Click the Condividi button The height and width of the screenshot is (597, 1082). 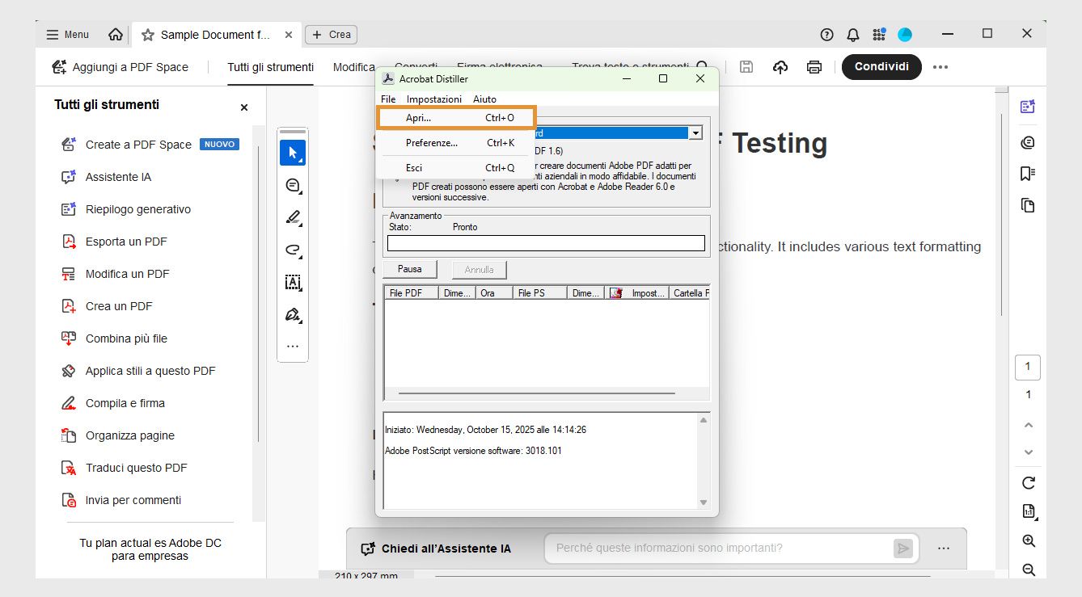click(881, 67)
